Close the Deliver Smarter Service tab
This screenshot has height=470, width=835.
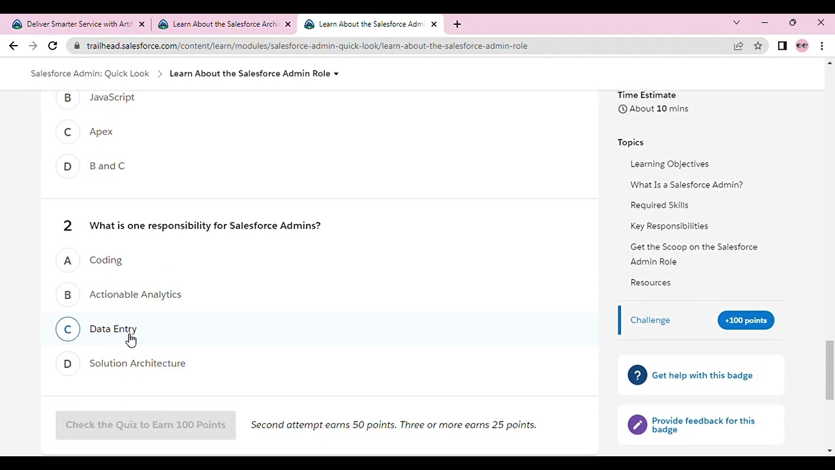142,24
